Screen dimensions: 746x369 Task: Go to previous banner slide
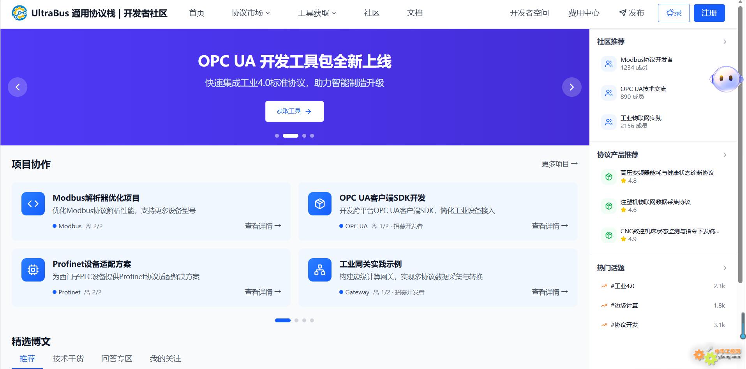[x=18, y=87]
